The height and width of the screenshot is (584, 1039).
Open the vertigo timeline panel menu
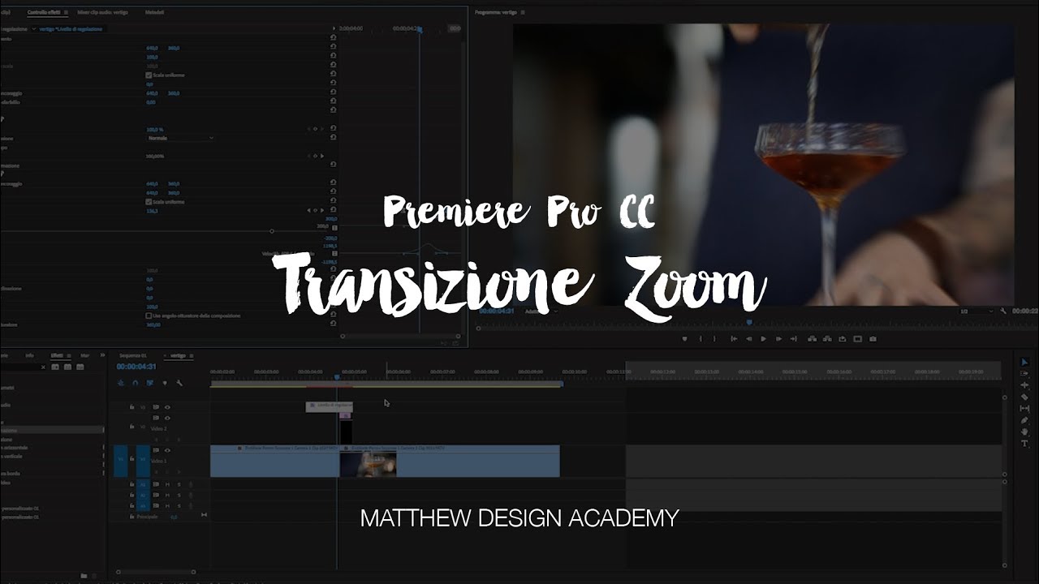[190, 355]
